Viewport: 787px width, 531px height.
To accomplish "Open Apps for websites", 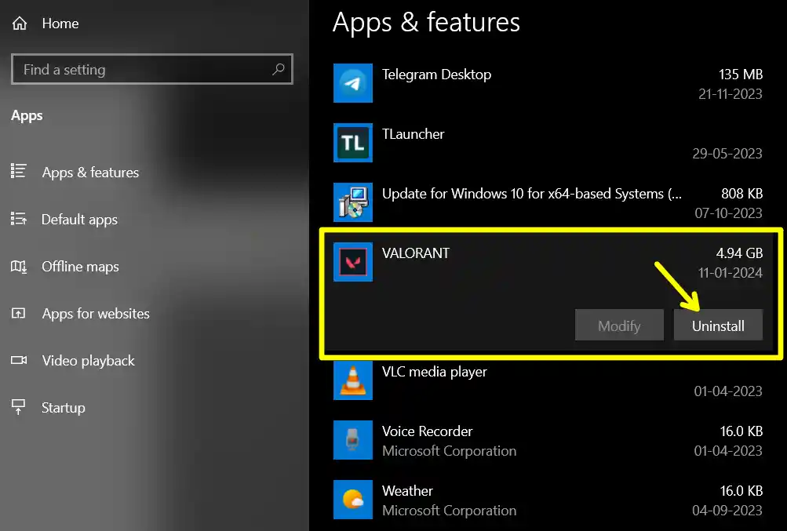I will click(x=96, y=314).
